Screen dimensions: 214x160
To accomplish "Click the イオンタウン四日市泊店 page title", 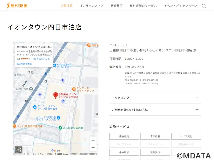I will click(x=44, y=27).
